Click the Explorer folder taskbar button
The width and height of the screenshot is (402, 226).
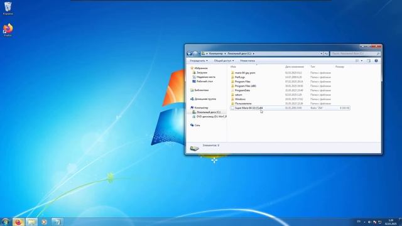pyautogui.click(x=31, y=222)
